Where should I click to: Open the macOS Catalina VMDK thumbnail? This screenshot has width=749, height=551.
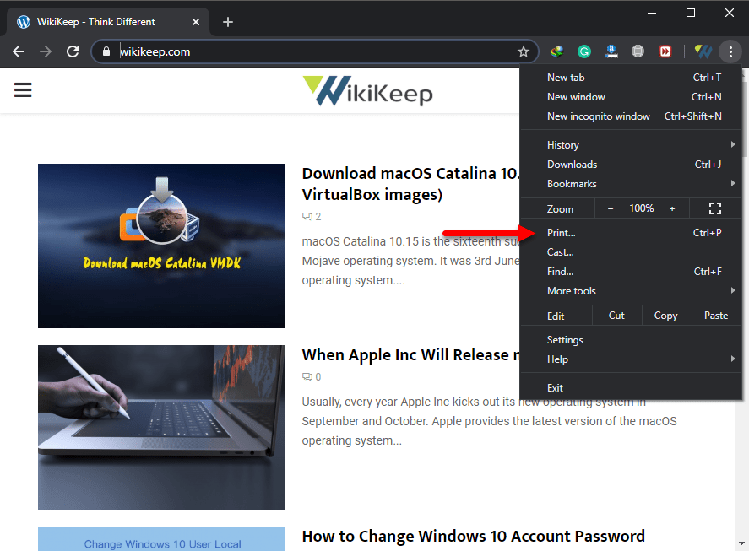(161, 246)
